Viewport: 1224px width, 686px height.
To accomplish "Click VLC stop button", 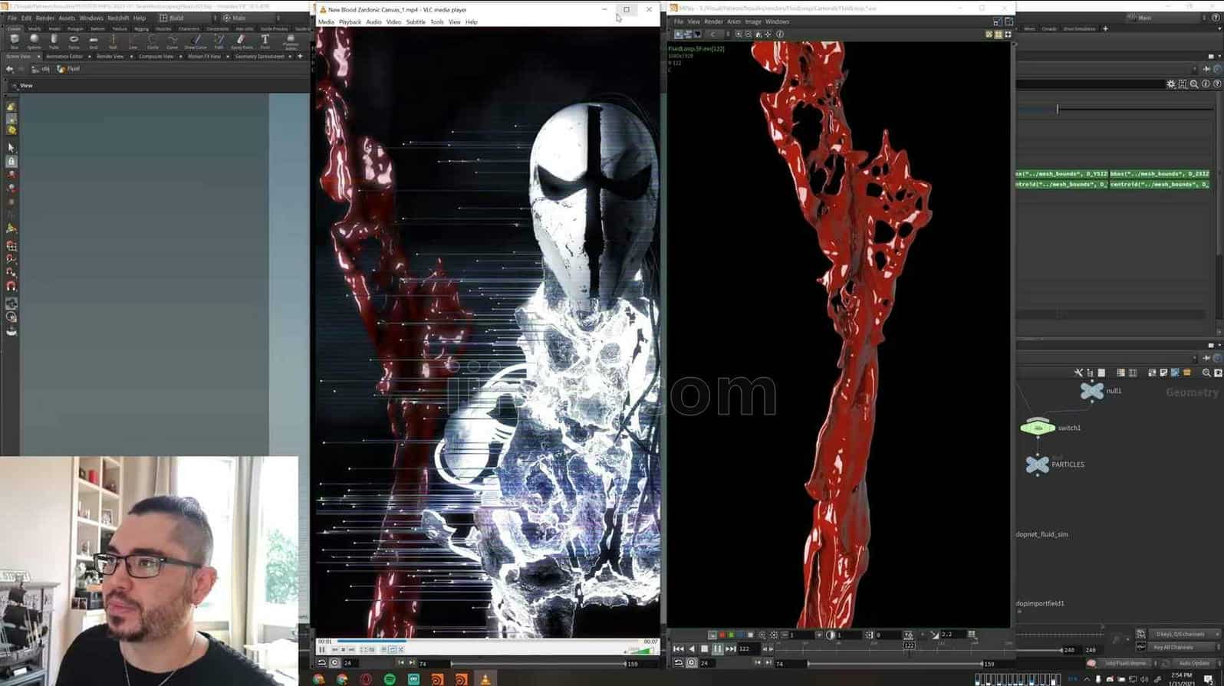I will [343, 650].
